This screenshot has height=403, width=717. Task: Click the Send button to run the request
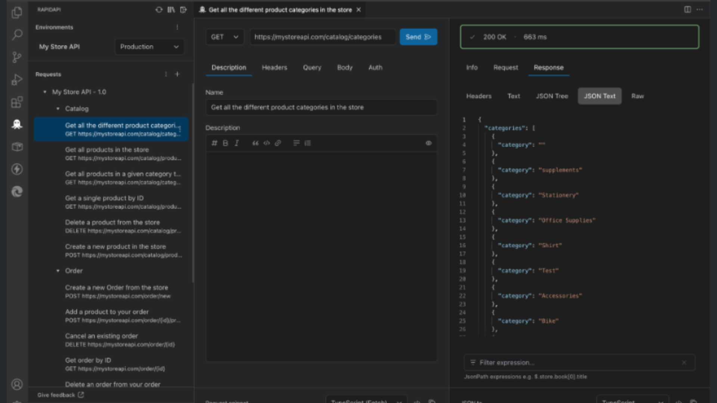tap(418, 37)
